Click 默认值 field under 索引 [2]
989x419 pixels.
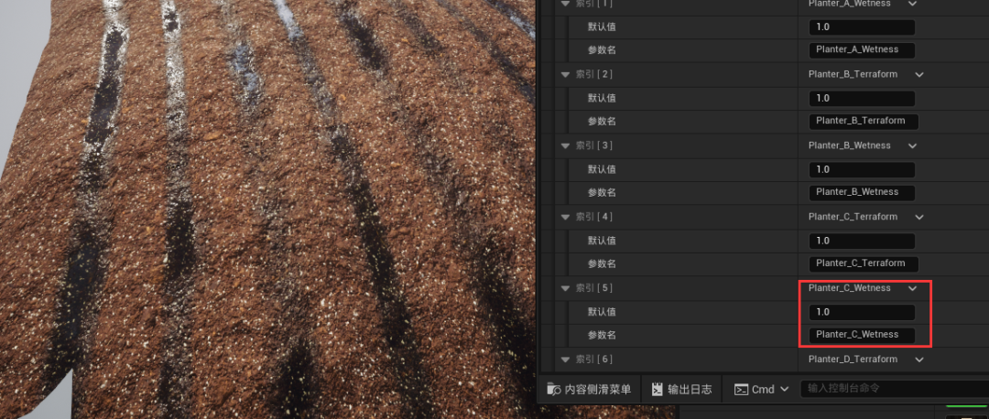pos(862,98)
